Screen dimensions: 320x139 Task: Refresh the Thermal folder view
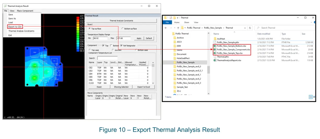pyautogui.click(x=250, y=28)
